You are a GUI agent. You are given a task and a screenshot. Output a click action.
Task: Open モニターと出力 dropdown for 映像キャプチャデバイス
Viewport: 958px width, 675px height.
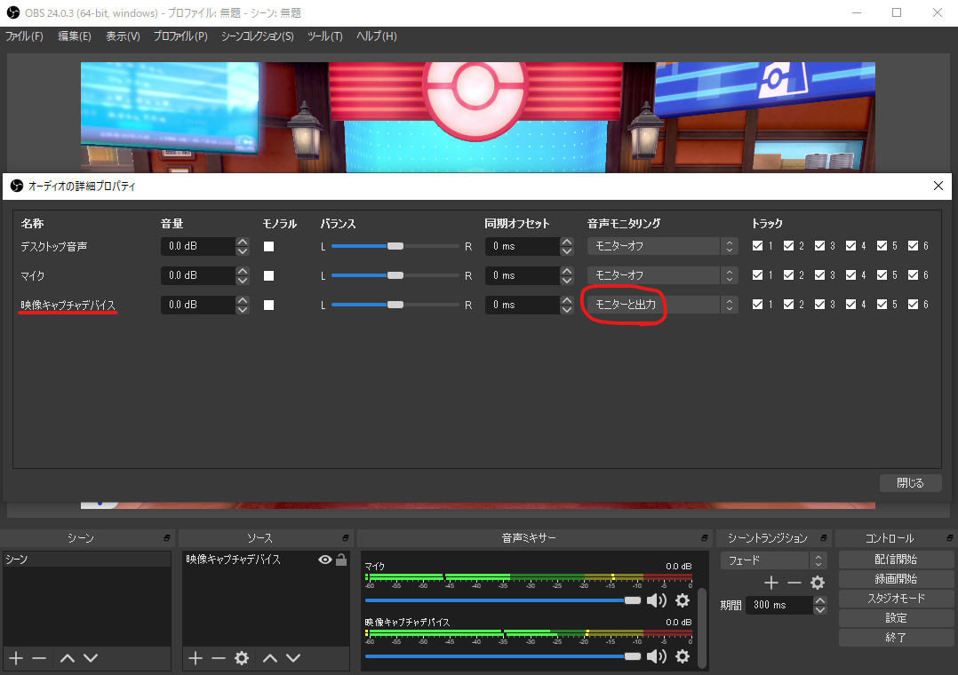(662, 305)
